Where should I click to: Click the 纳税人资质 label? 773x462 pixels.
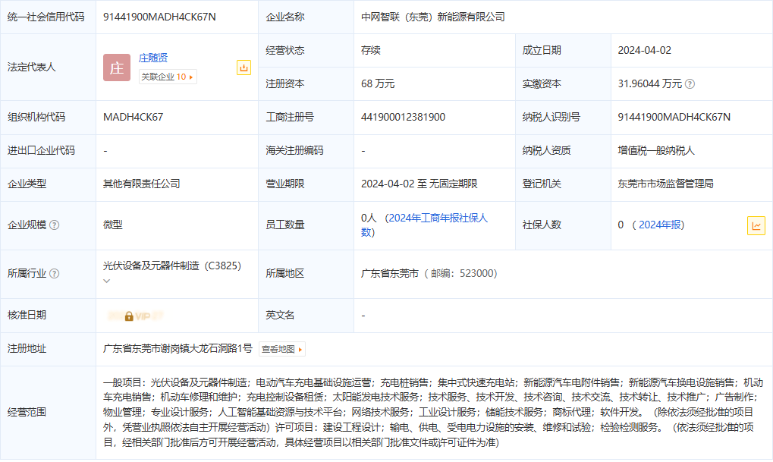click(546, 150)
